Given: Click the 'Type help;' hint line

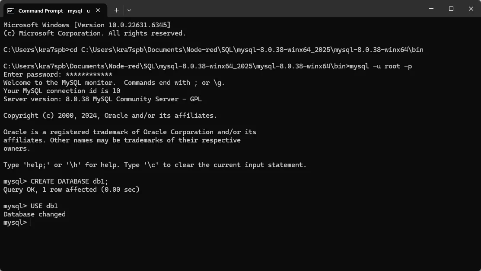Looking at the screenshot, I should pos(155,165).
